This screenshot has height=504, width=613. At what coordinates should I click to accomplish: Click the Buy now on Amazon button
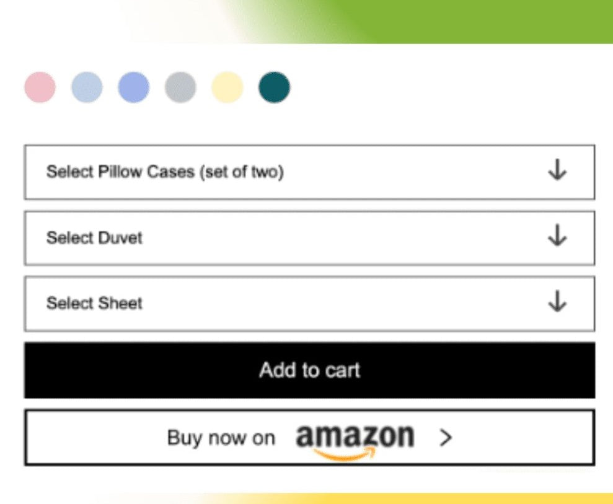click(x=309, y=438)
